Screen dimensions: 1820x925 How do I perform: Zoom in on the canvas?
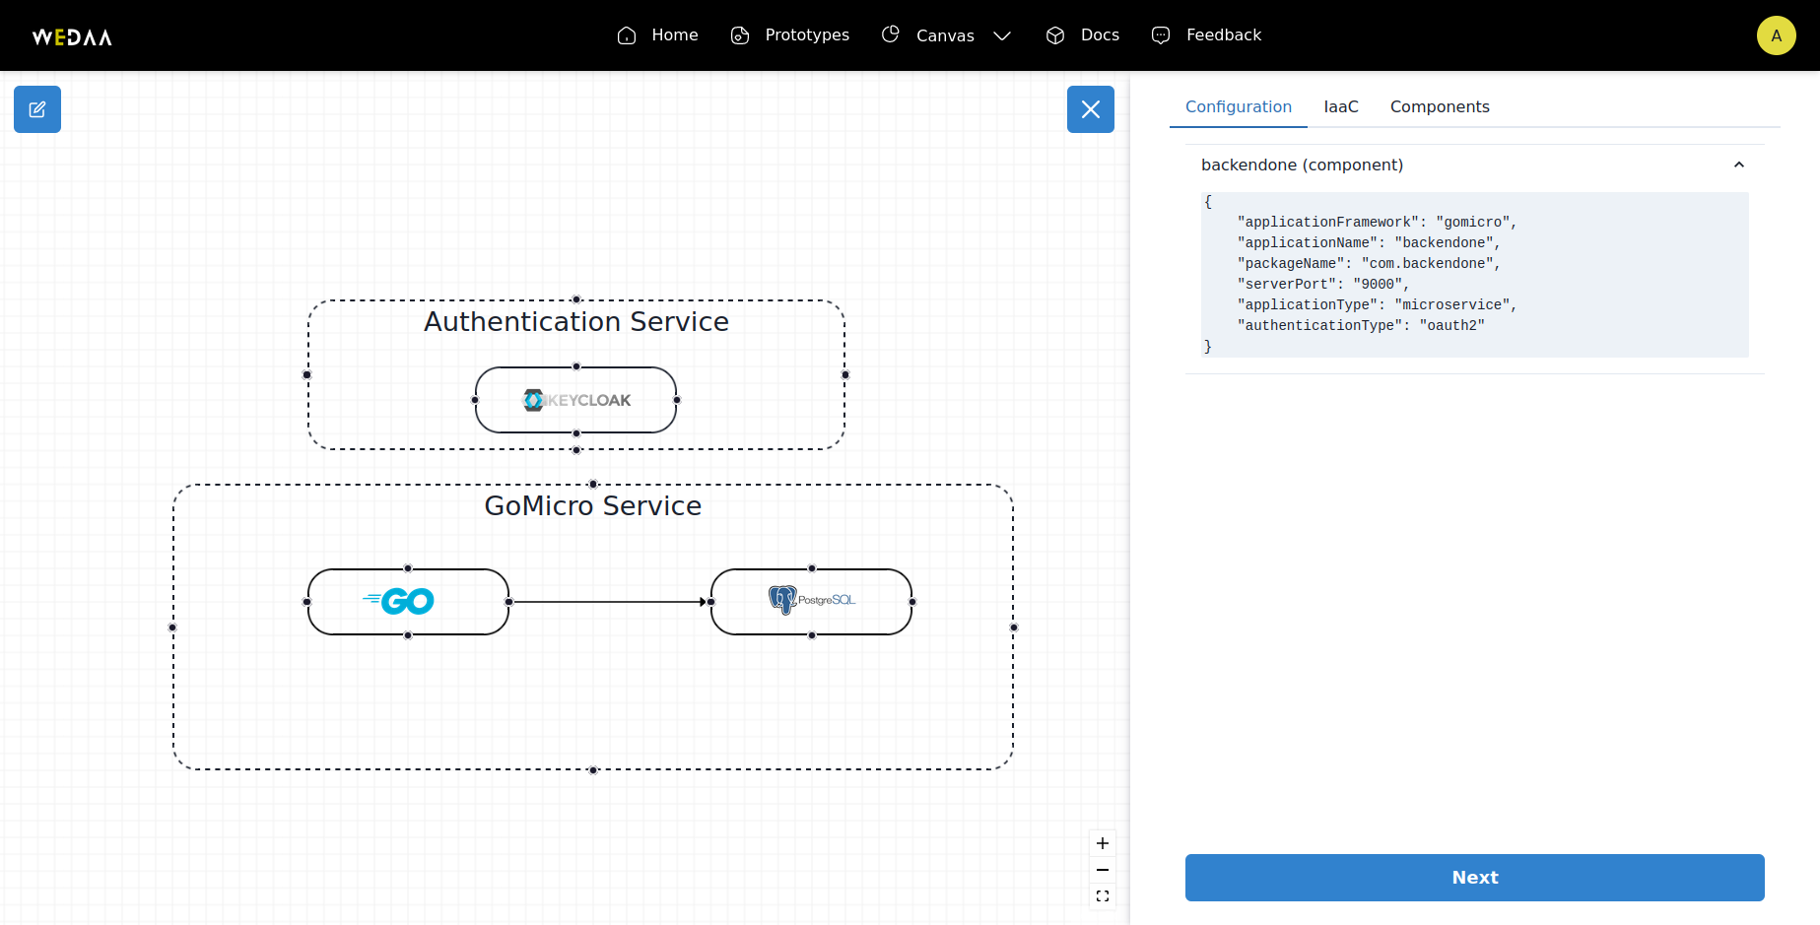[x=1103, y=843]
